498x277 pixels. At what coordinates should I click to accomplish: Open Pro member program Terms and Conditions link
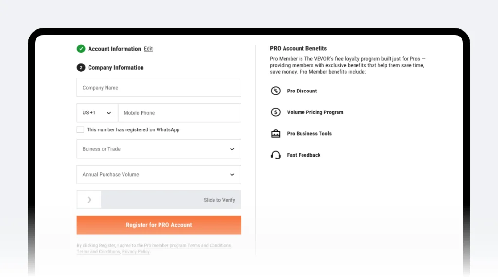pos(187,246)
